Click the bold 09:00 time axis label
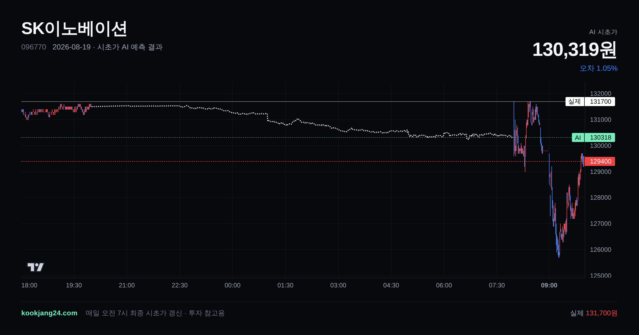The width and height of the screenshot is (639, 335). pyautogui.click(x=549, y=285)
